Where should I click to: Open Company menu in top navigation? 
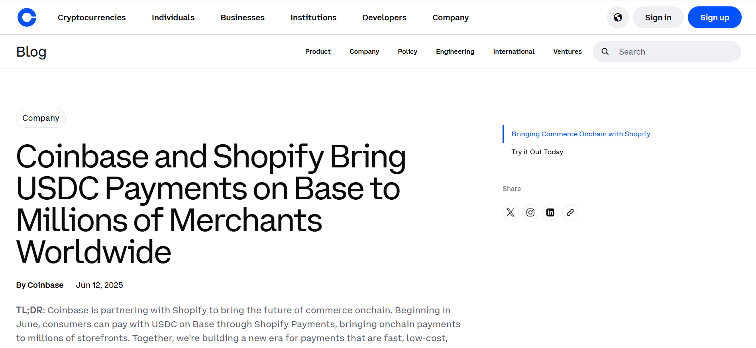point(451,18)
